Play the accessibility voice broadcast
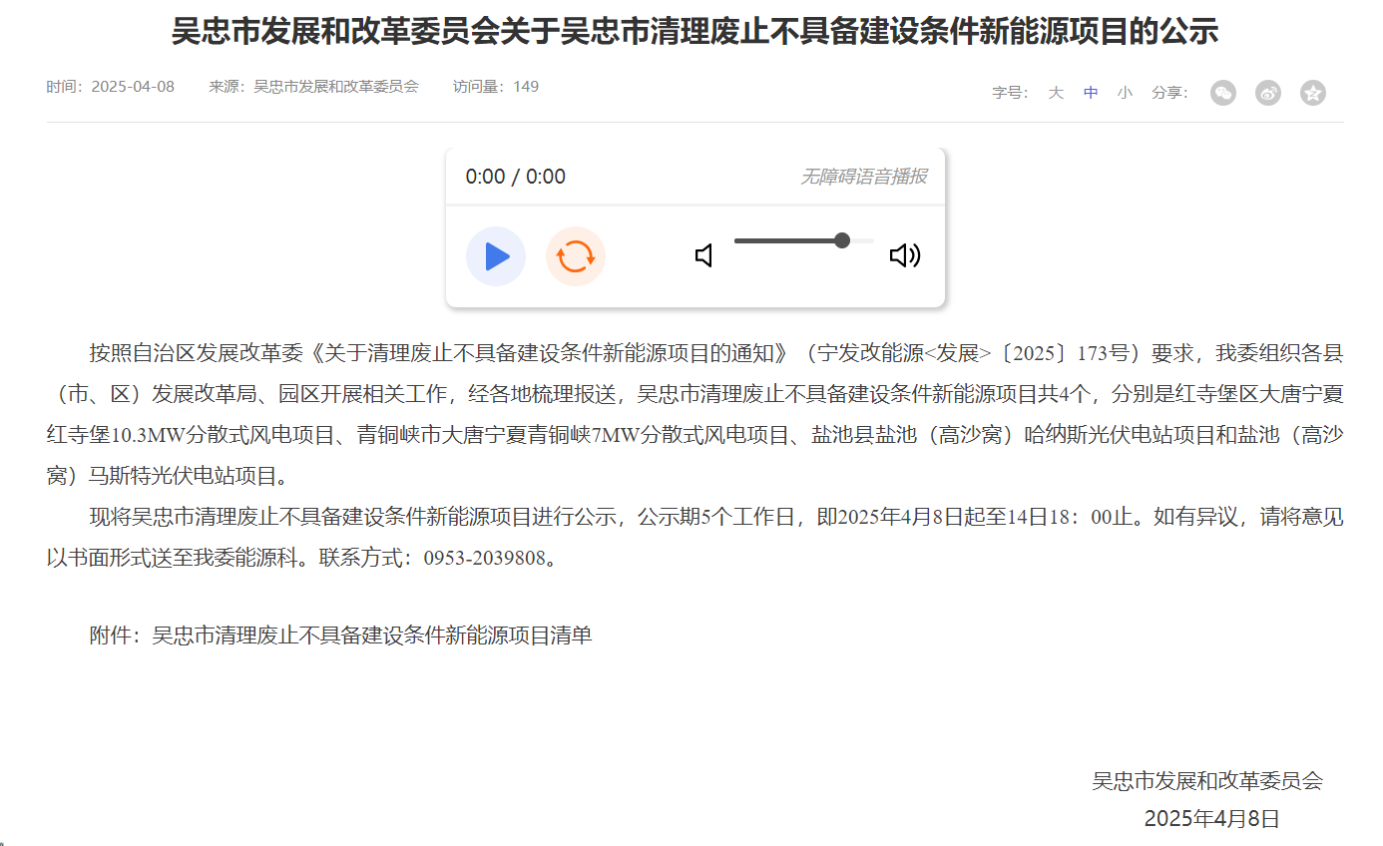Viewport: 1383px width, 846px height. 496,256
